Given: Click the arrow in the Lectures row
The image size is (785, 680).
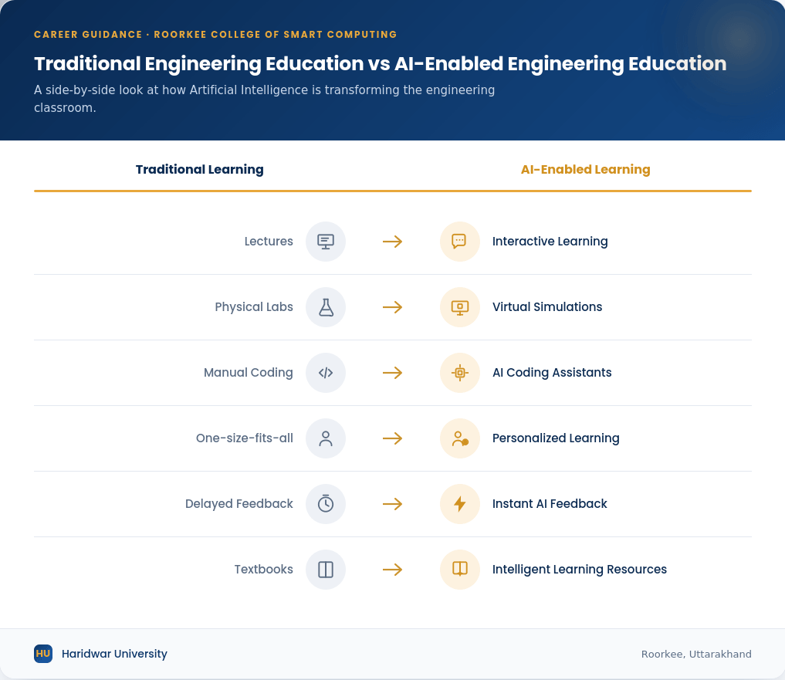Looking at the screenshot, I should [x=392, y=242].
